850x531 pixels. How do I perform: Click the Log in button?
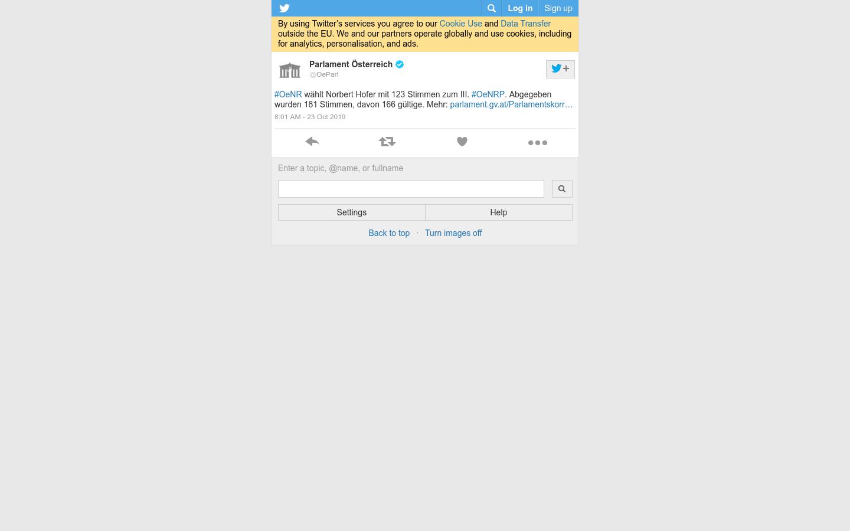tap(520, 8)
